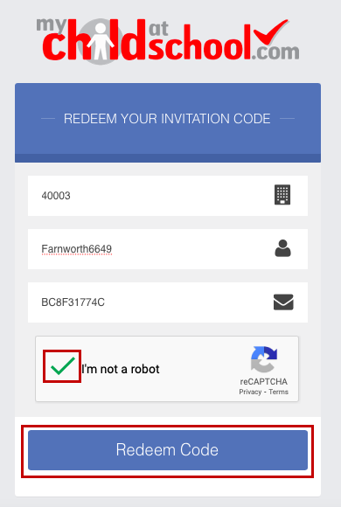Image resolution: width=341 pixels, height=507 pixels.
Task: Click the 'Redeem Your Invitation Code' header
Action: [167, 119]
